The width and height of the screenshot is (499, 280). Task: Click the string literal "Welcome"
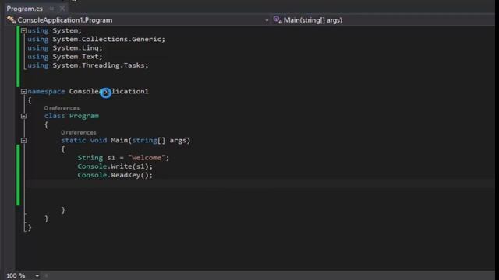pos(147,158)
